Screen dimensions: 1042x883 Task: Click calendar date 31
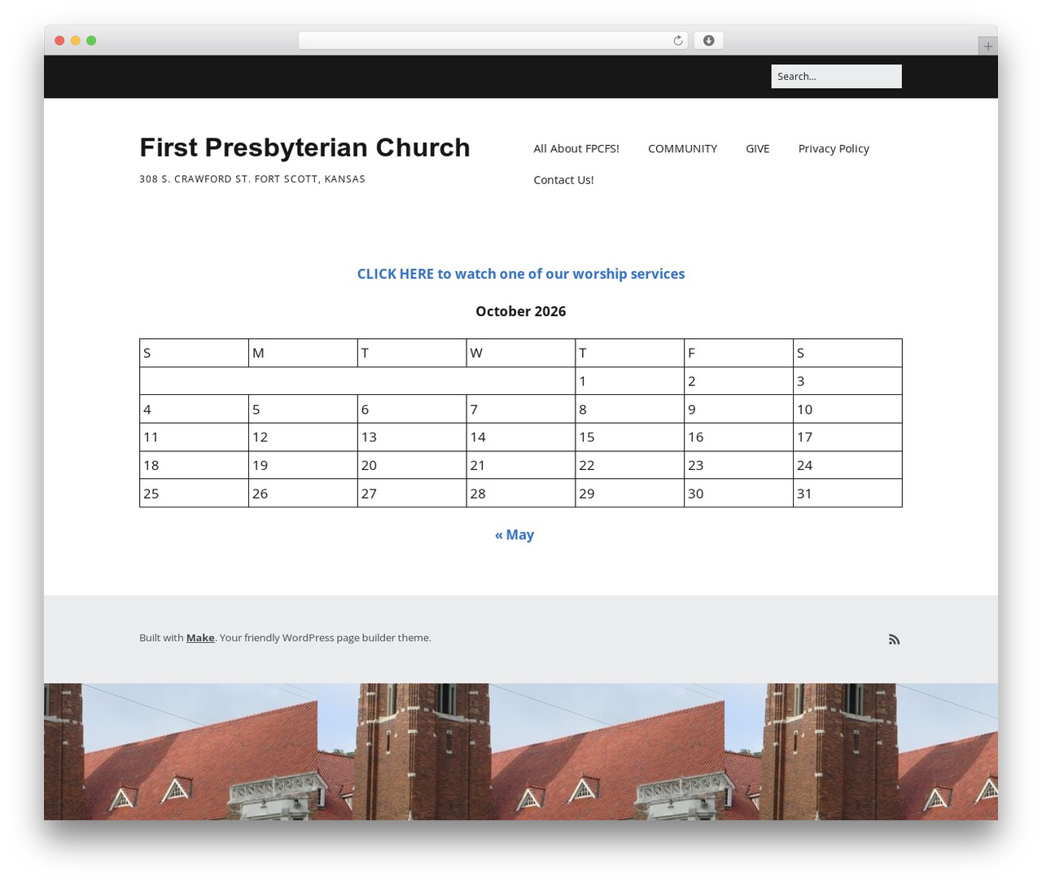point(847,494)
